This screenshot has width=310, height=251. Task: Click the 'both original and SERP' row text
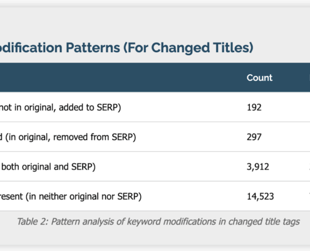(x=48, y=167)
